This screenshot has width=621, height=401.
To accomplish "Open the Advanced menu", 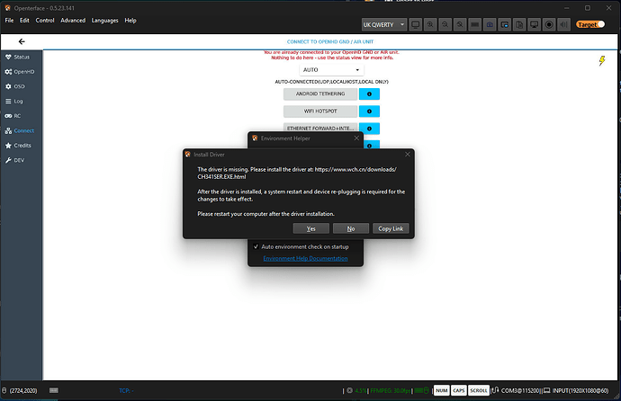I will click(73, 20).
